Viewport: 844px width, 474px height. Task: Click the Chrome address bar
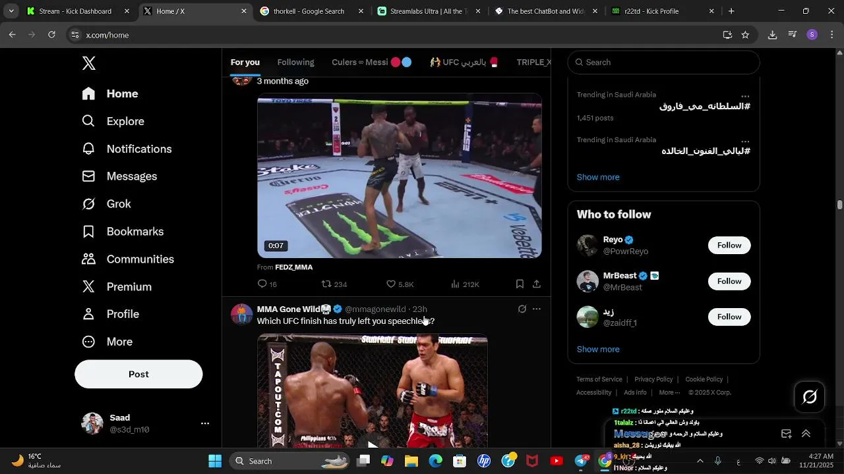pyautogui.click(x=396, y=35)
